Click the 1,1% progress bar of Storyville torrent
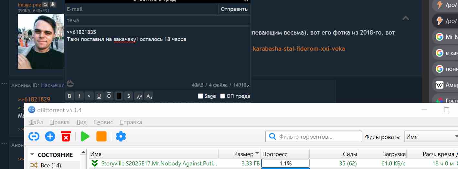The width and height of the screenshot is (458, 169). (285, 164)
